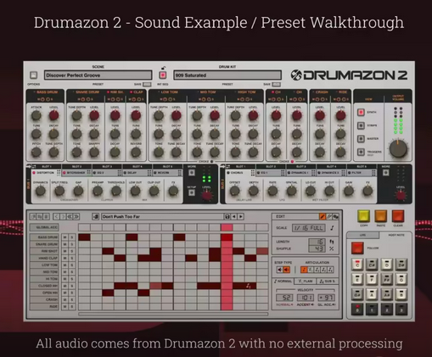Open effect selector grid beside Delay
The height and width of the screenshot is (357, 432).
(149, 173)
